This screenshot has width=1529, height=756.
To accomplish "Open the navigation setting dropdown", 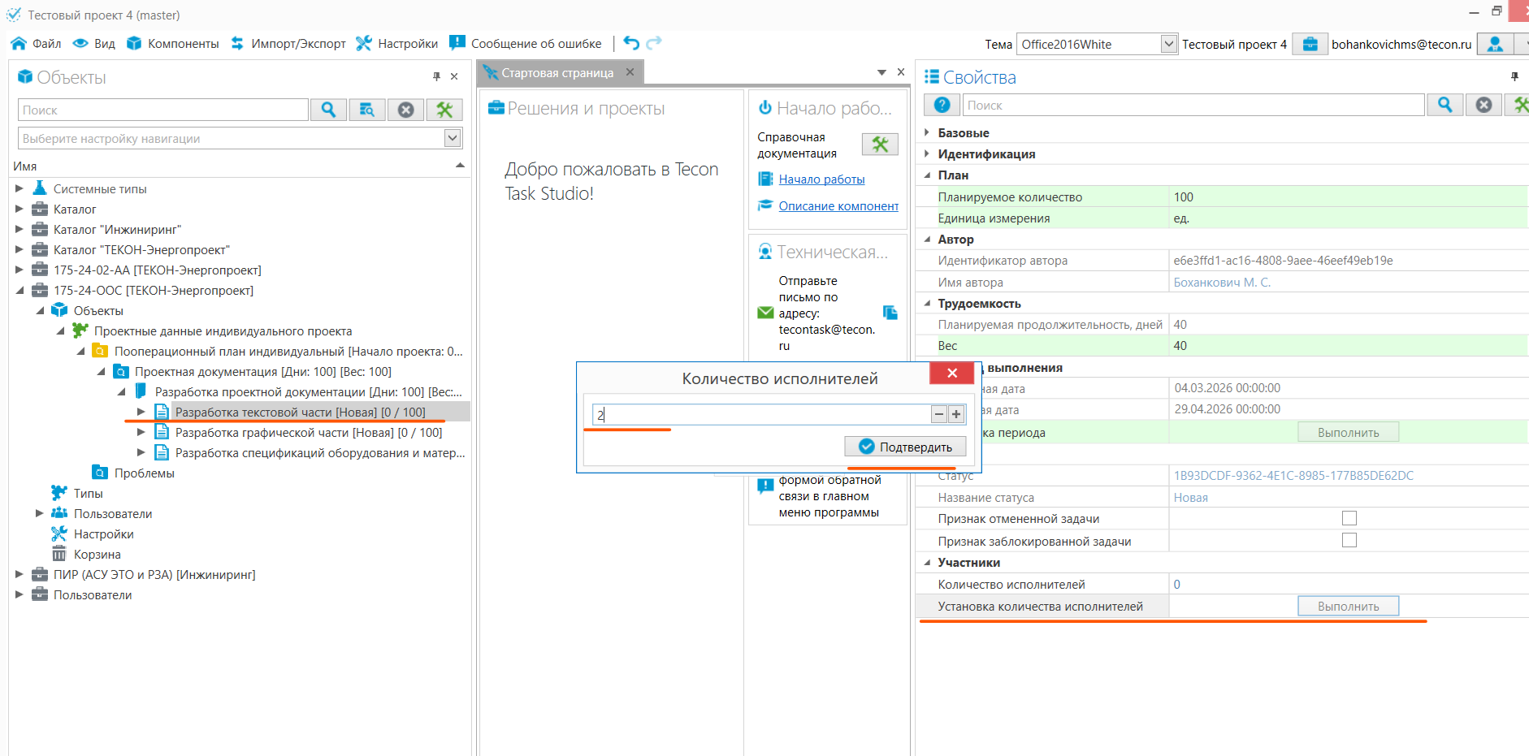I will point(453,138).
